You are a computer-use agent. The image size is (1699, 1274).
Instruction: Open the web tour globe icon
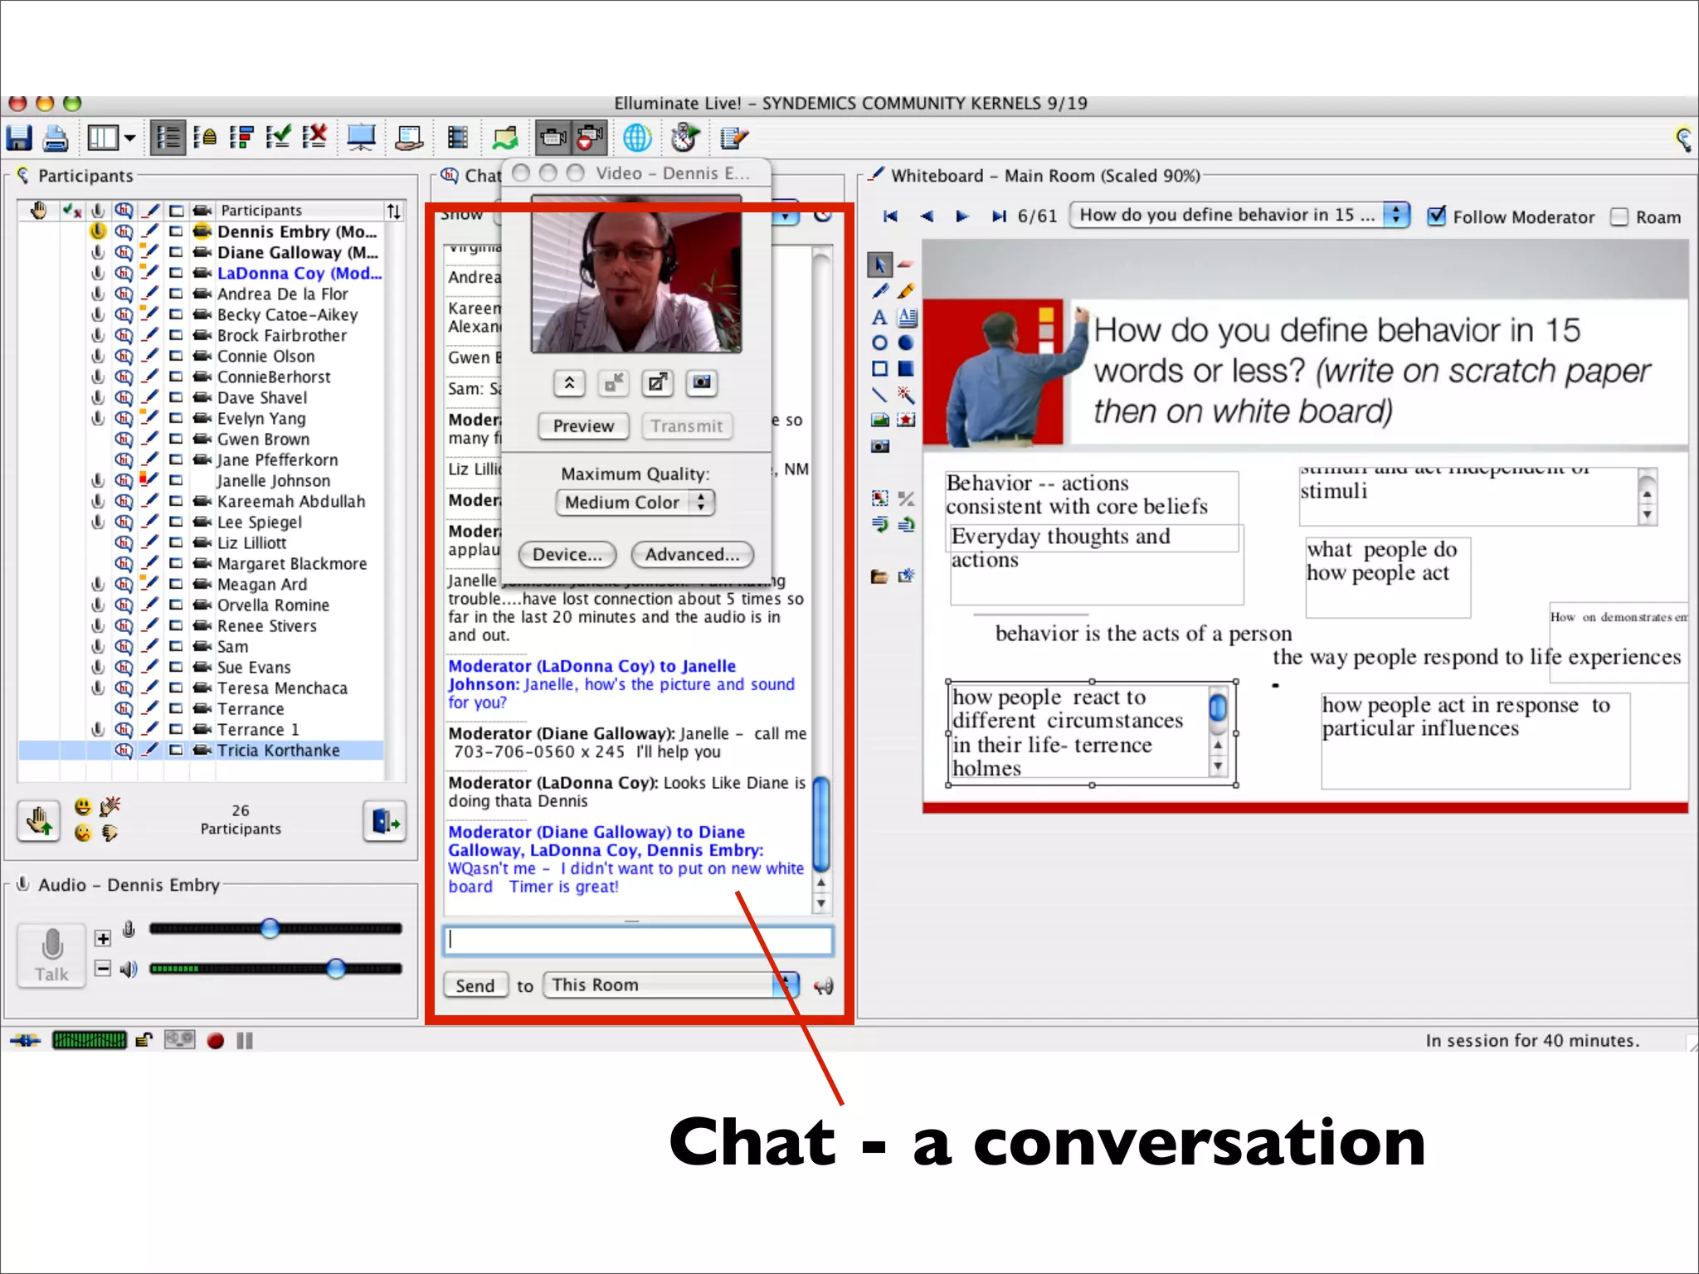[636, 138]
